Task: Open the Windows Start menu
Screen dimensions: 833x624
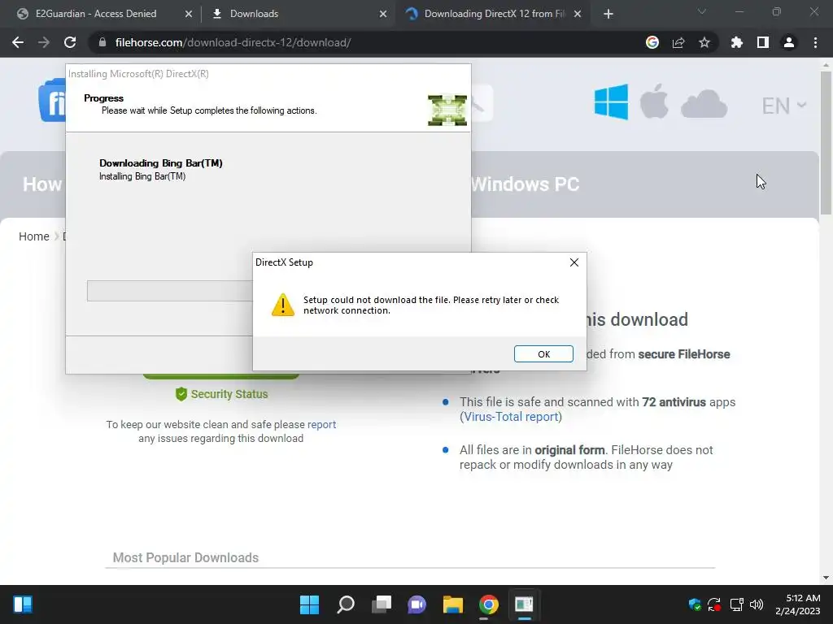Action: click(x=309, y=604)
